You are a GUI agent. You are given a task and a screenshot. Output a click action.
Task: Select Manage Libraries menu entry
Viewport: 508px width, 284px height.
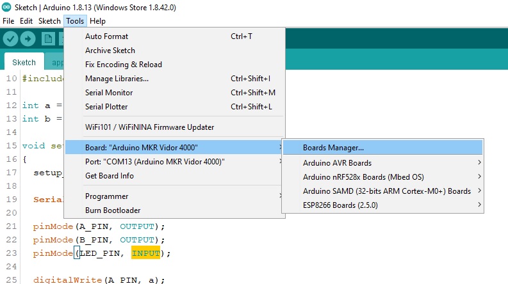click(x=117, y=79)
